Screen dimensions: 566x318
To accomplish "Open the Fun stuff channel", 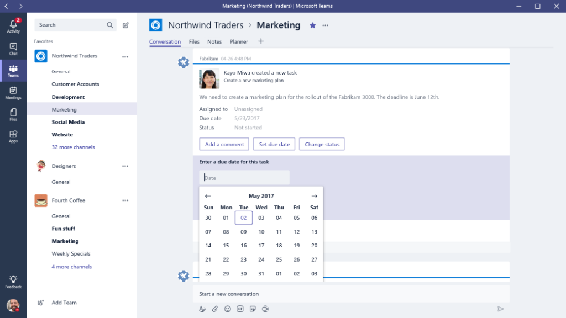I will (64, 229).
